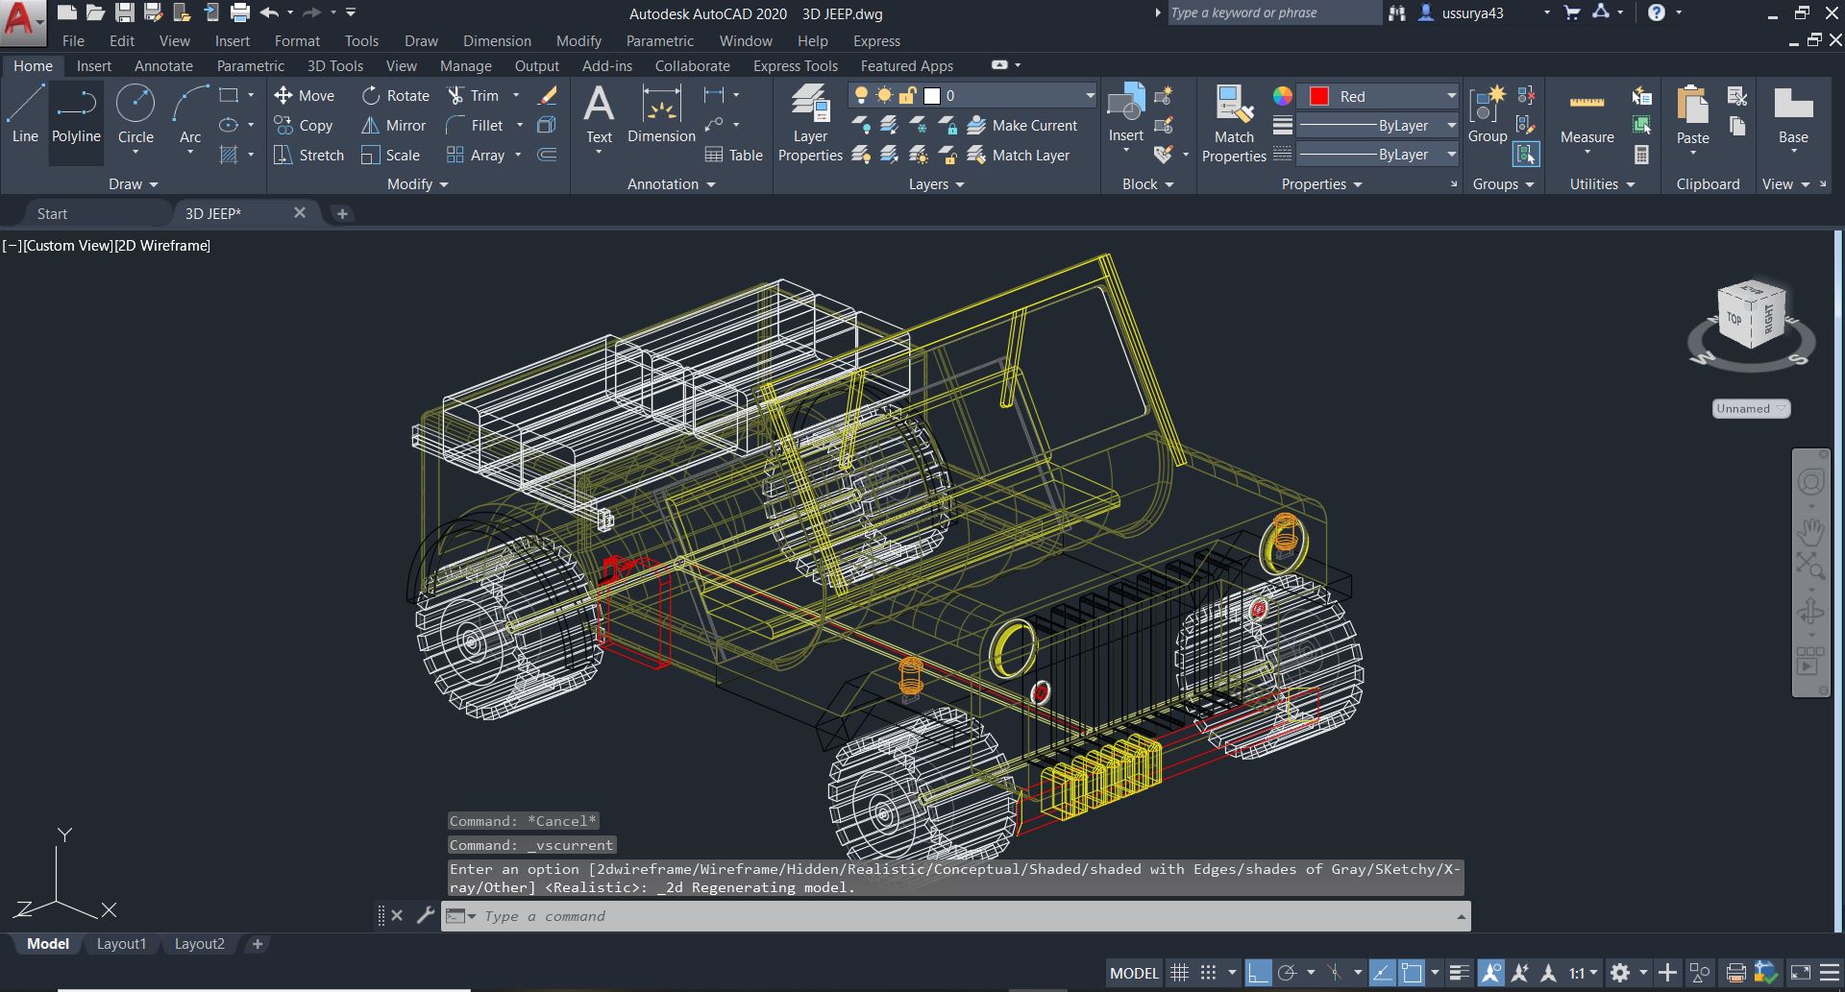Select the Dimension tool
Screen dimensions: 1845x992
[661, 115]
